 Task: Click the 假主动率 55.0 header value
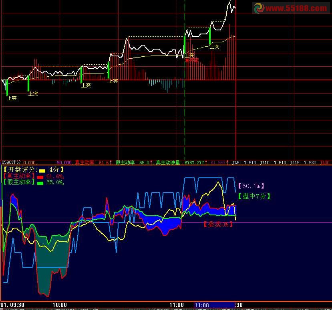(134, 163)
